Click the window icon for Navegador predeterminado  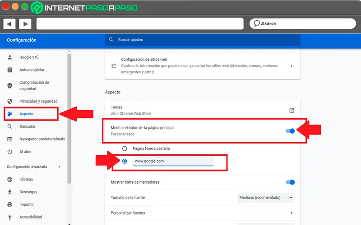[9, 139]
